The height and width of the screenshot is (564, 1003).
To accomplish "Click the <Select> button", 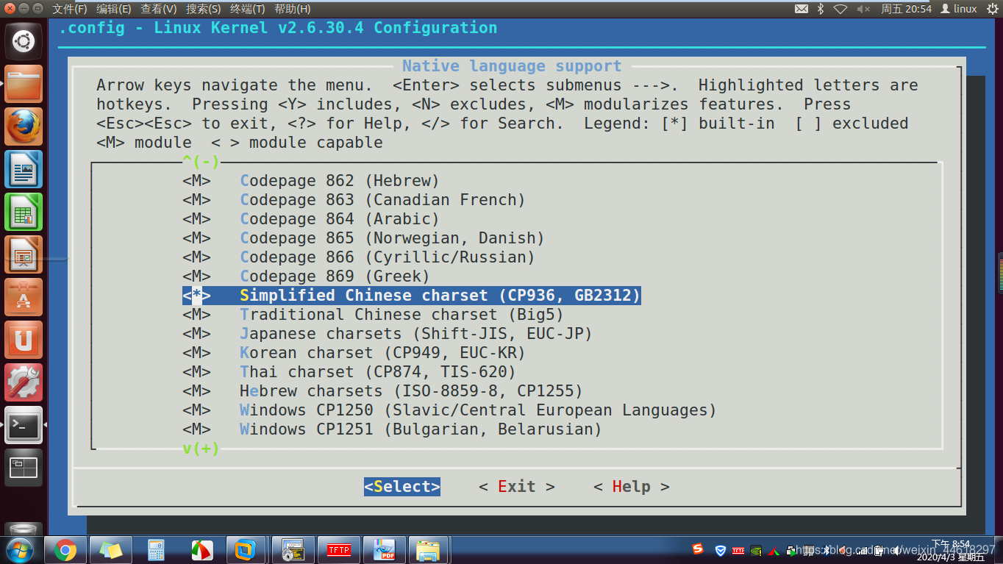I will 402,487.
